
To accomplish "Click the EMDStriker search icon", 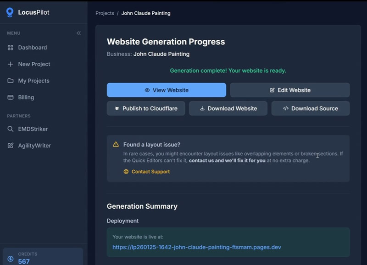I will click(x=11, y=129).
